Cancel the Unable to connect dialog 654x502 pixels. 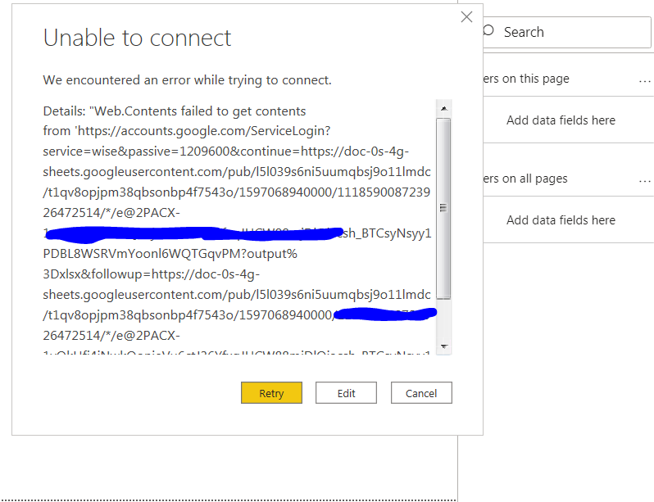[x=421, y=393]
